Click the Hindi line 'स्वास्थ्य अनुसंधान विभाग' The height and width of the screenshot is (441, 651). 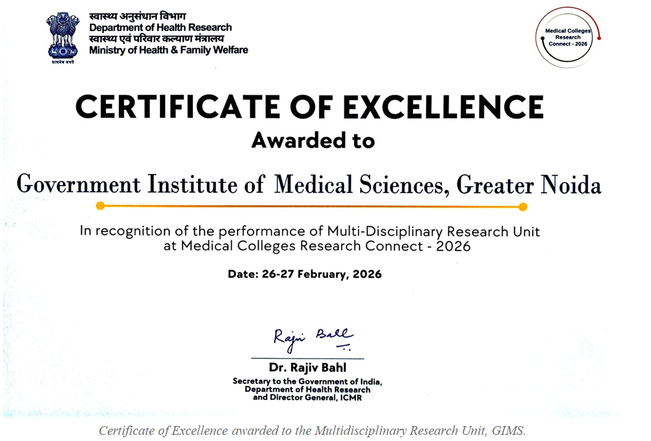pos(138,17)
